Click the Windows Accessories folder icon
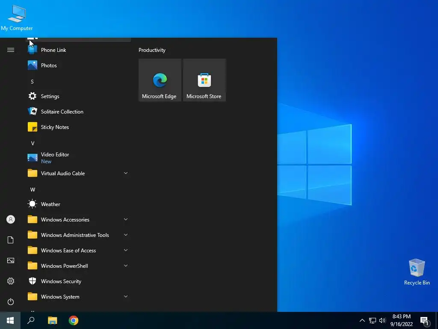 33,219
